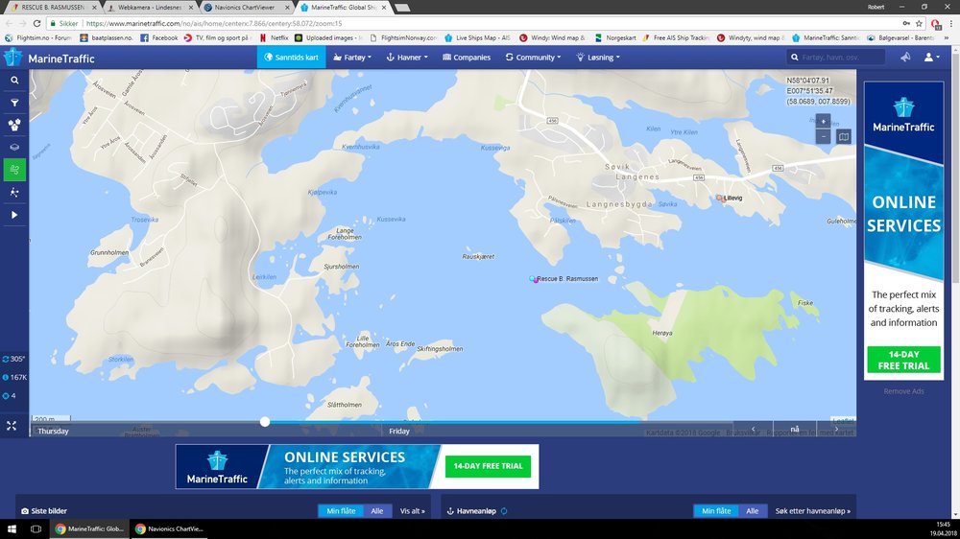960x539 pixels.
Task: Open Task View on the taskbar
Action: pos(36,529)
